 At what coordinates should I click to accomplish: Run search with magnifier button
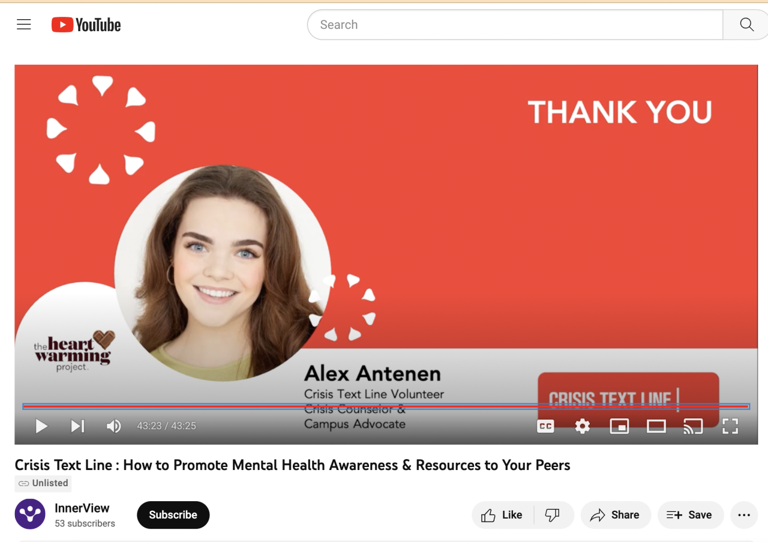(746, 25)
